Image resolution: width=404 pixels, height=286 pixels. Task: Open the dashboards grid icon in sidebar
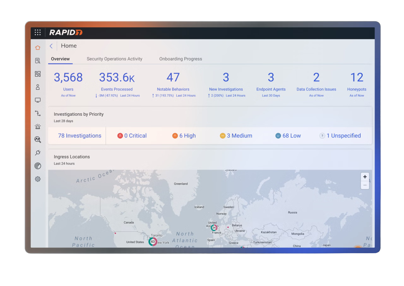pos(38,74)
